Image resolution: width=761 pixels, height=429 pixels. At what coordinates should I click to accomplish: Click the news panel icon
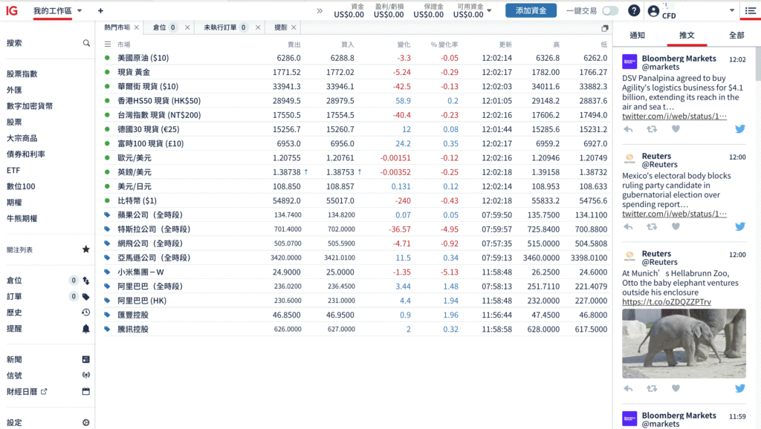pyautogui.click(x=86, y=360)
